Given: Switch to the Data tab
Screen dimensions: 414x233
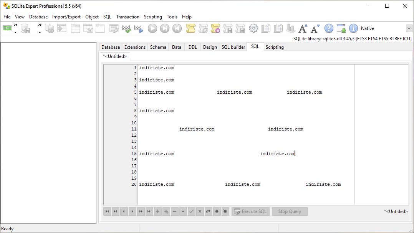Looking at the screenshot, I should coord(177,47).
